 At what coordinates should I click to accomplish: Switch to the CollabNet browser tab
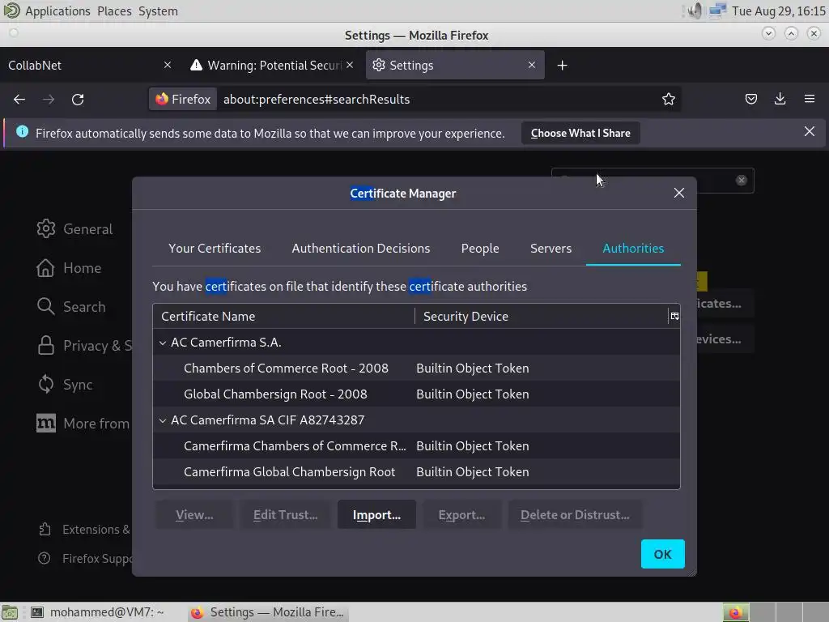[84, 65]
